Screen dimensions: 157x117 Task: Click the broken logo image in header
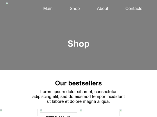pyautogui.click(x=7, y=3)
